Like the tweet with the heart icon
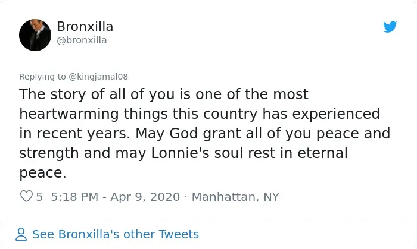417x249 pixels. coord(26,196)
